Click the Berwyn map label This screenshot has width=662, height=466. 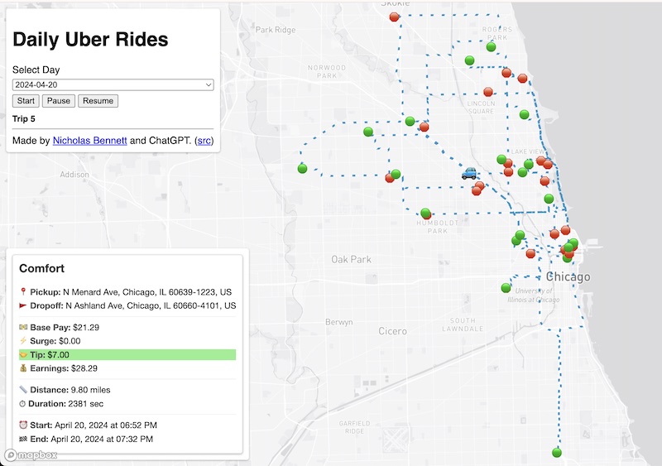coord(339,322)
